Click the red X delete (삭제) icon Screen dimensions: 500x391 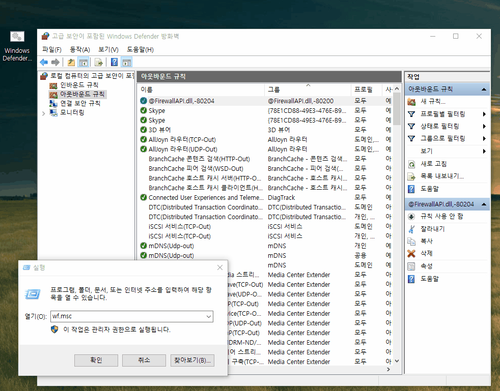point(412,253)
